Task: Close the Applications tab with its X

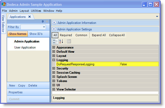Action: tap(30, 17)
